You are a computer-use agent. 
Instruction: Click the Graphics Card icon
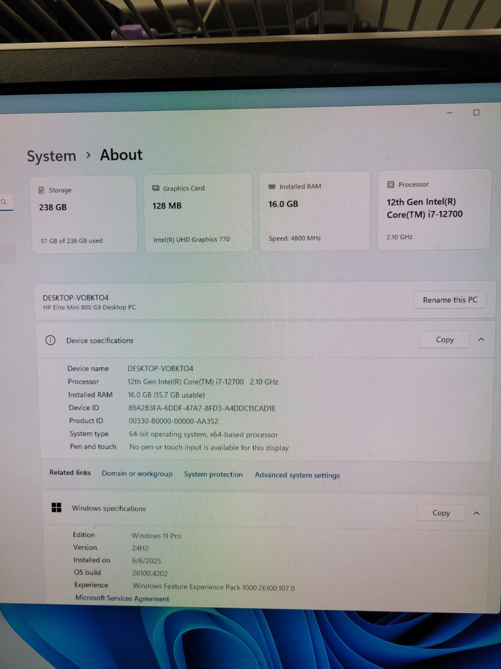[156, 188]
